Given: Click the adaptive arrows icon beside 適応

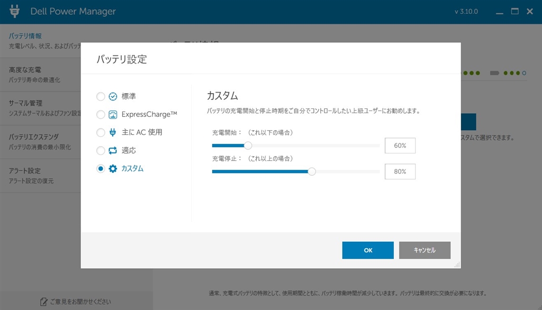Looking at the screenshot, I should (x=113, y=150).
